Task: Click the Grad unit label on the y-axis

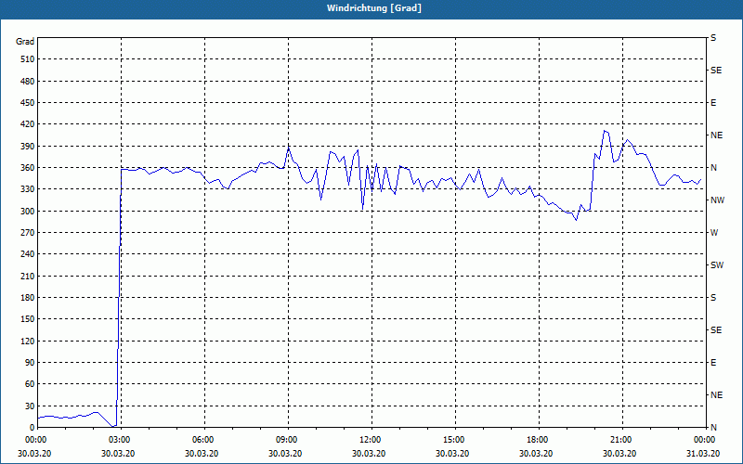Action: 25,42
